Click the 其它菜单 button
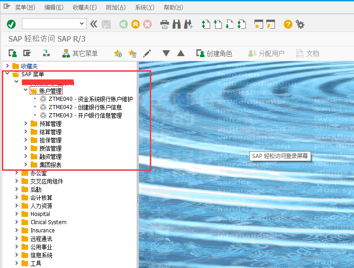The height and width of the screenshot is (268, 354). pyautogui.click(x=80, y=53)
